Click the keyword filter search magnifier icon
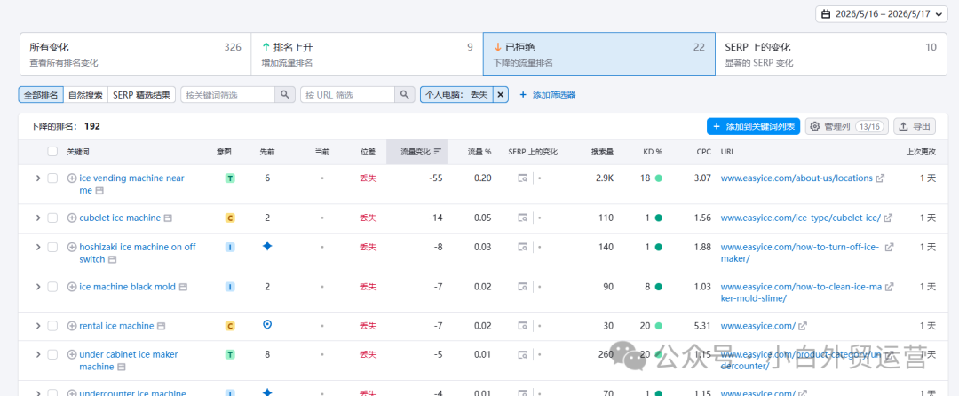 pos(284,95)
